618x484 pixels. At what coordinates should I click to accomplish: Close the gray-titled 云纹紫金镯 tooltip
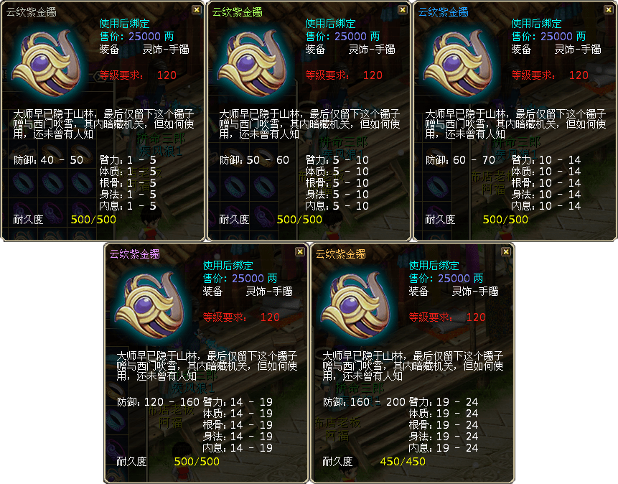(x=197, y=10)
